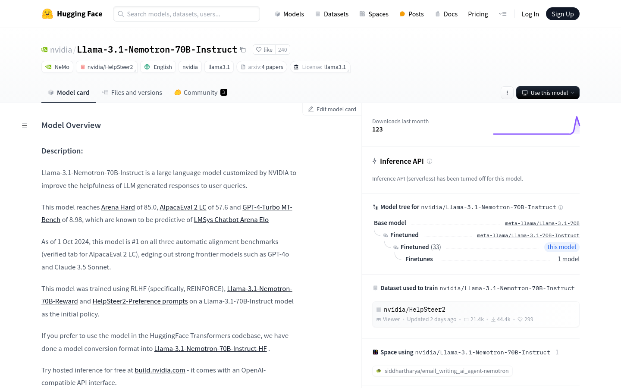
Task: Open the Models navigation item
Action: [289, 14]
